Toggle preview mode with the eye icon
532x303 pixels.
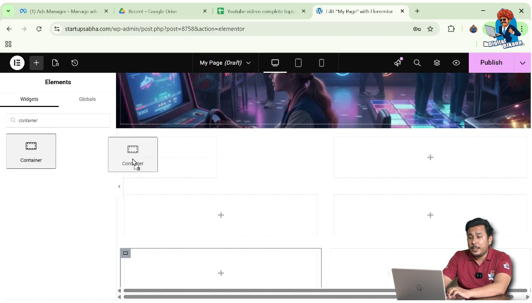coord(456,63)
